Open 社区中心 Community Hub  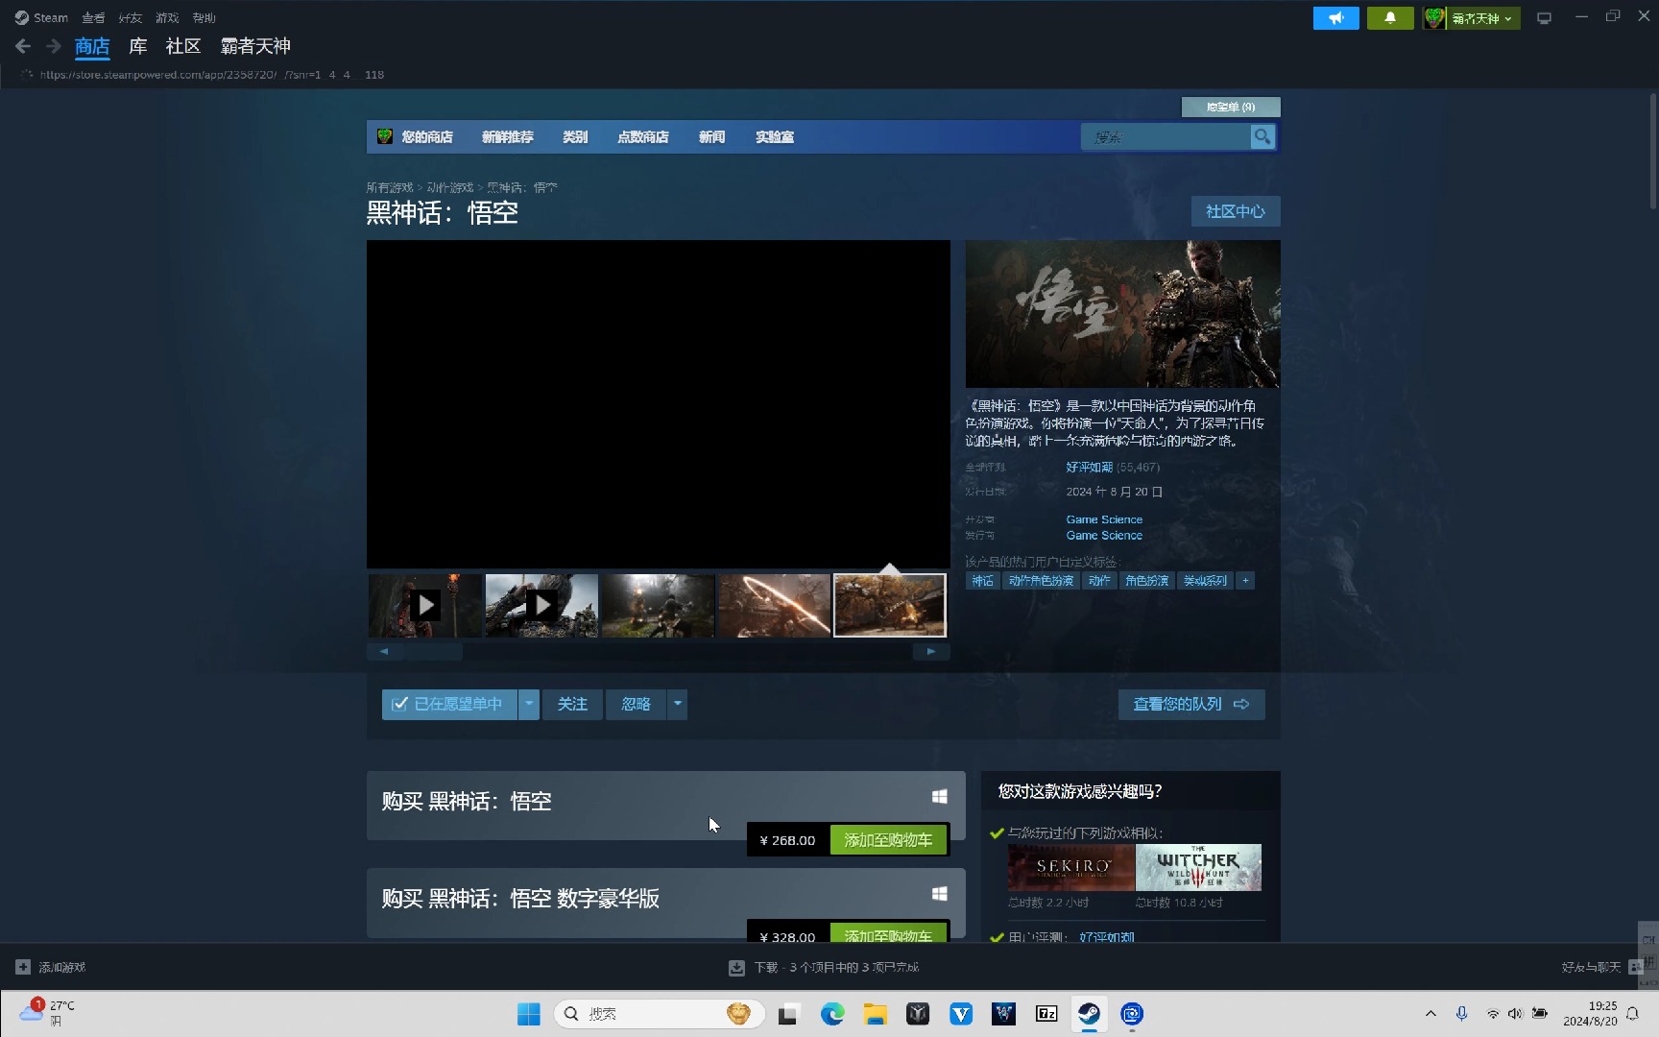click(1236, 211)
